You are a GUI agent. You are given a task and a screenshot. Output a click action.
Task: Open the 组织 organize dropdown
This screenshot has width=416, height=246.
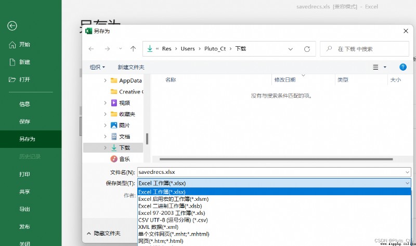click(97, 67)
